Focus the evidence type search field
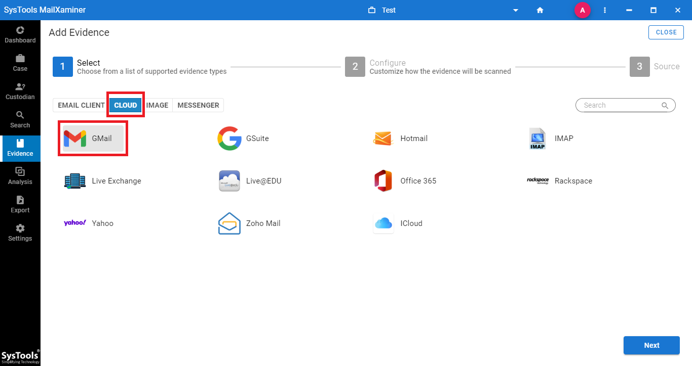 [x=625, y=105]
